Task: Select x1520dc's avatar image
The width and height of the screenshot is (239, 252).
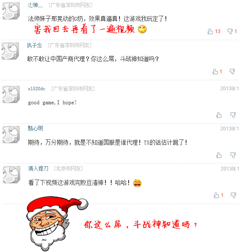Action: (11, 94)
